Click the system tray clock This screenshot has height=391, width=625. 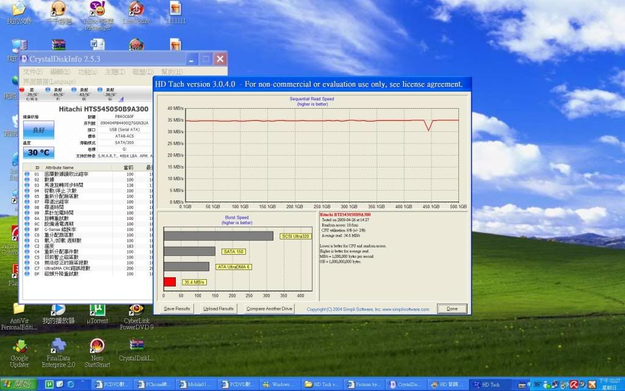pyautogui.click(x=610, y=385)
